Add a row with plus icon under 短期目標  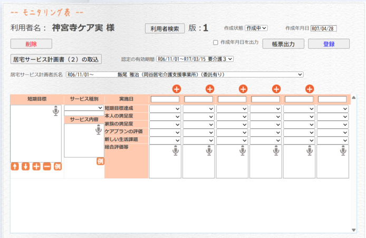[x=36, y=167]
